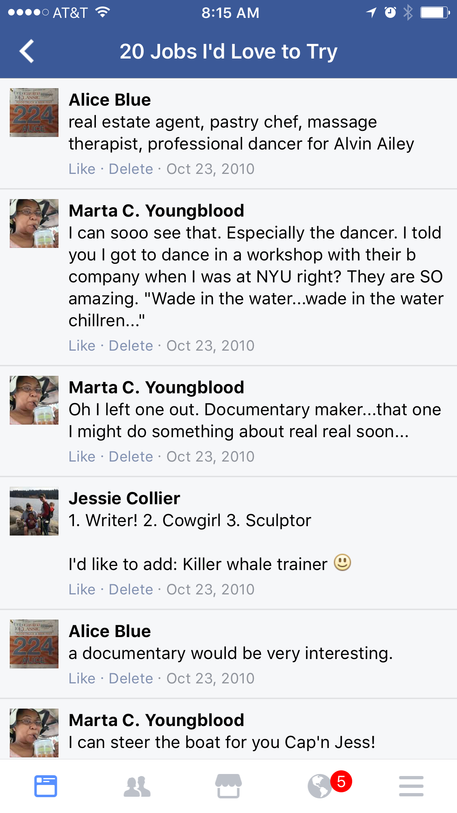Open the Marketplace tab icon

228,786
